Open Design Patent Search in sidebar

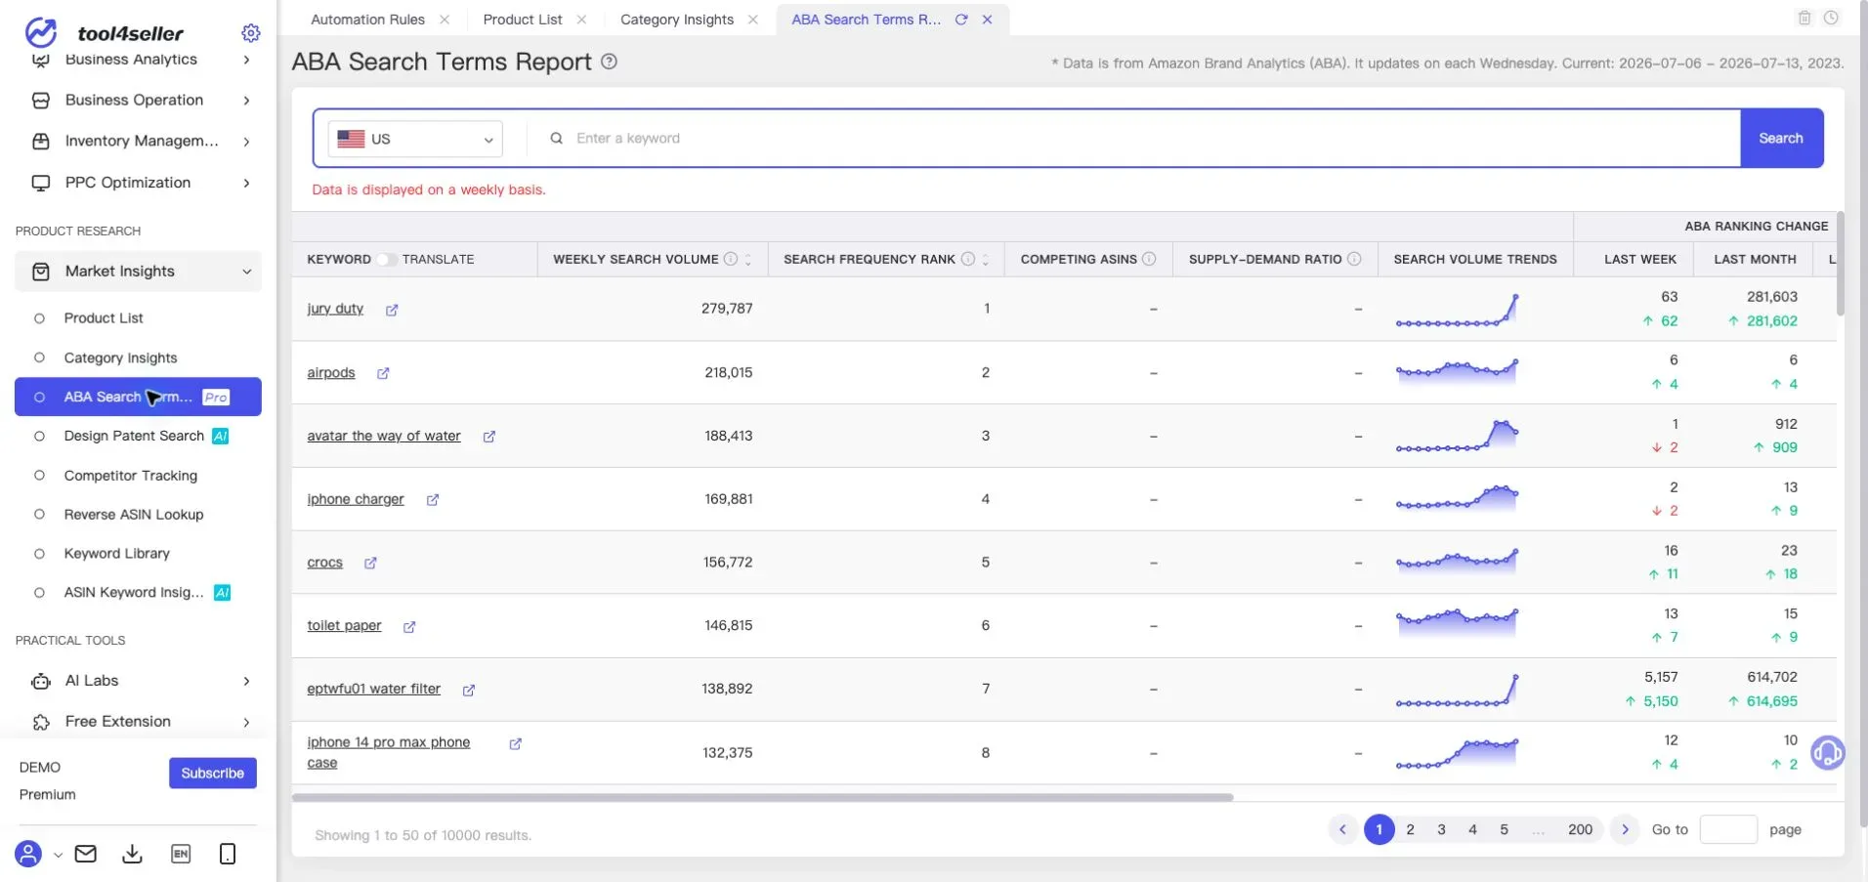[134, 436]
